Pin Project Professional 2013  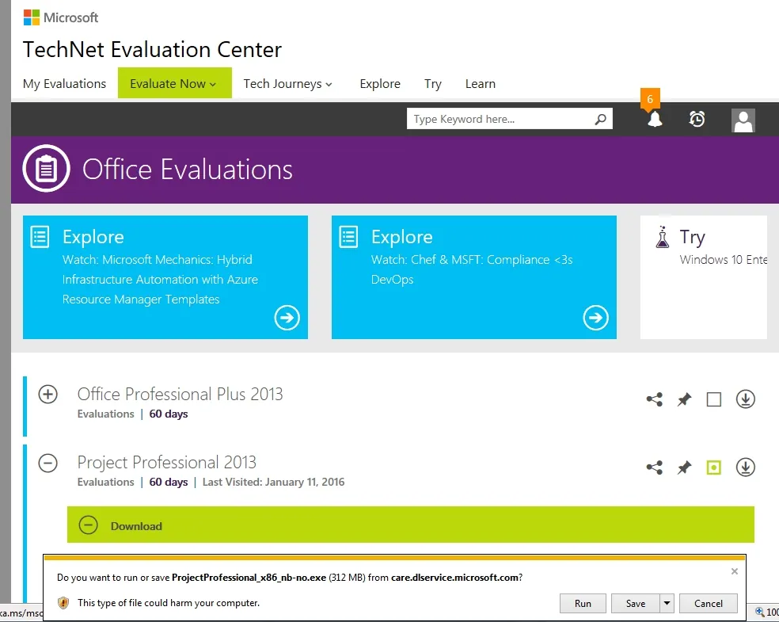point(684,467)
